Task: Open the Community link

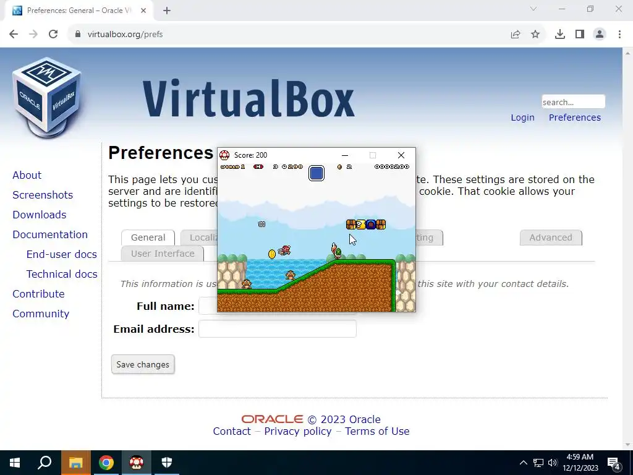Action: 41,314
